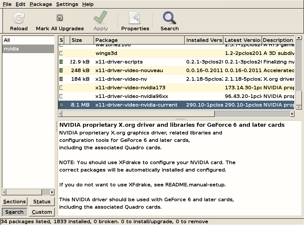
Task: Click the Status filter button
Action: (x=42, y=202)
